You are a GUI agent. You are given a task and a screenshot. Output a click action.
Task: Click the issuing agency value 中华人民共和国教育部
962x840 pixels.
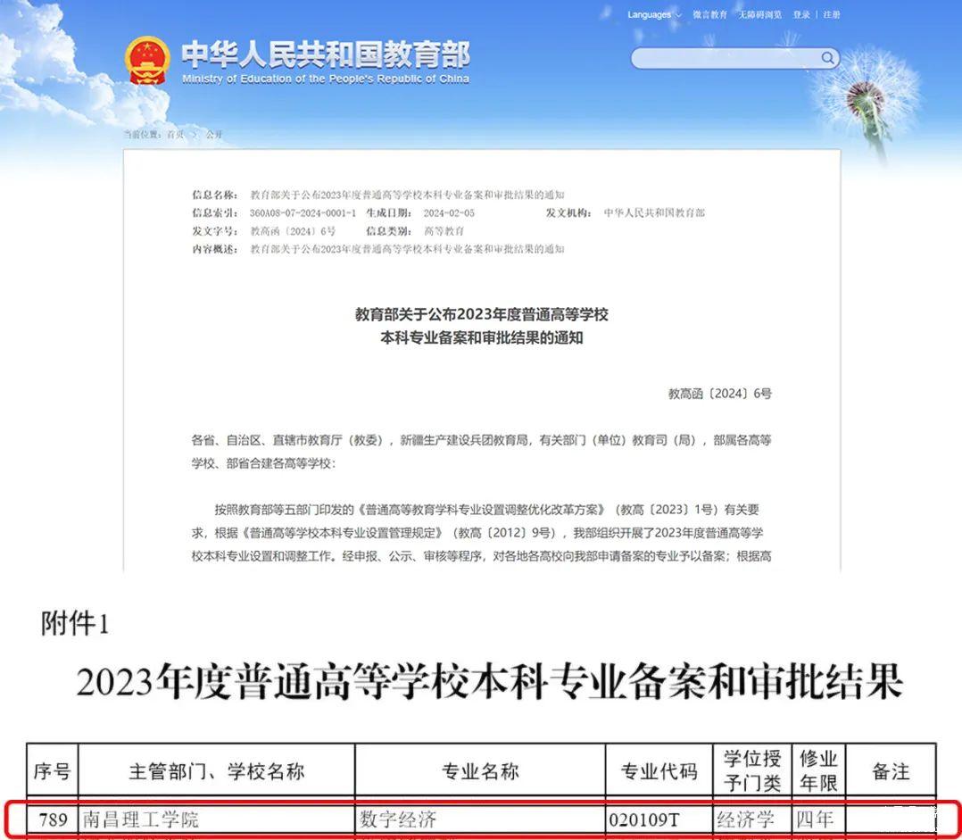pyautogui.click(x=654, y=213)
